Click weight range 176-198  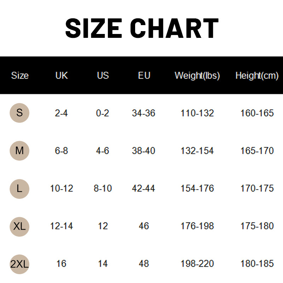pos(197,226)
